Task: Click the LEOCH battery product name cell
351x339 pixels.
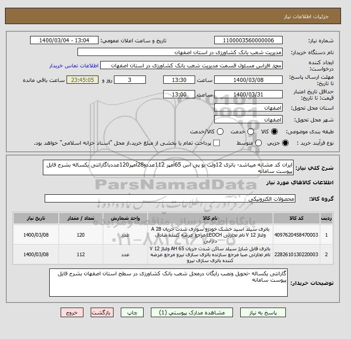Action: tap(210, 235)
